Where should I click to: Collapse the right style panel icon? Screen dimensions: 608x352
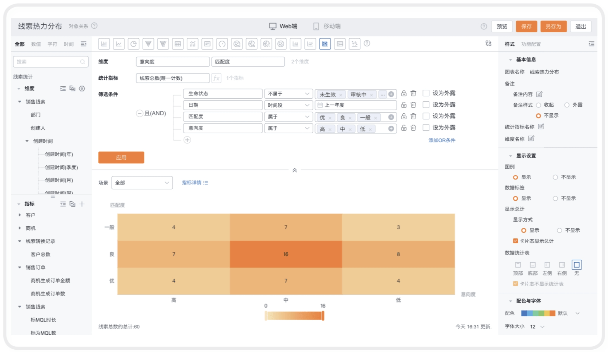591,44
